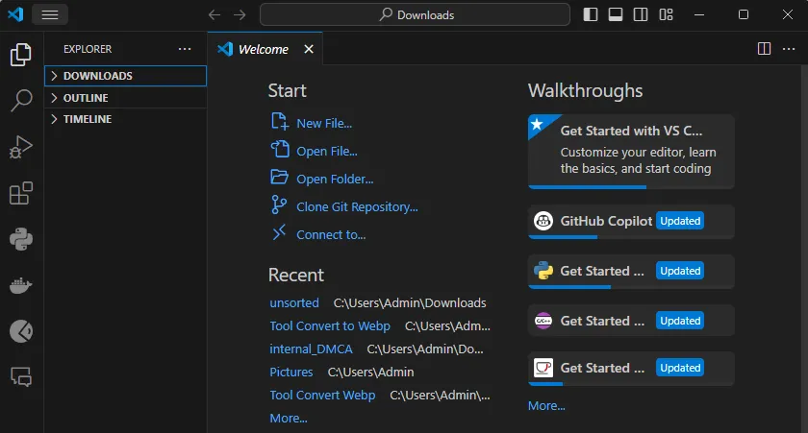Click the Open Folder icon

point(279,177)
